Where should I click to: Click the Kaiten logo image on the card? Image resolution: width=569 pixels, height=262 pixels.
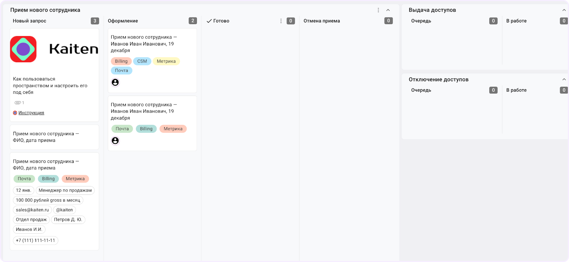54,49
